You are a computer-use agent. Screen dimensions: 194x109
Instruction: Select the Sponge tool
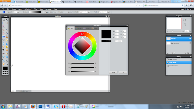tap(7, 47)
